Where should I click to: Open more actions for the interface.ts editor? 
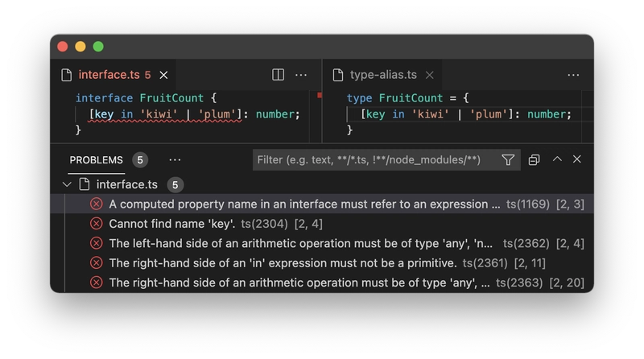click(301, 75)
